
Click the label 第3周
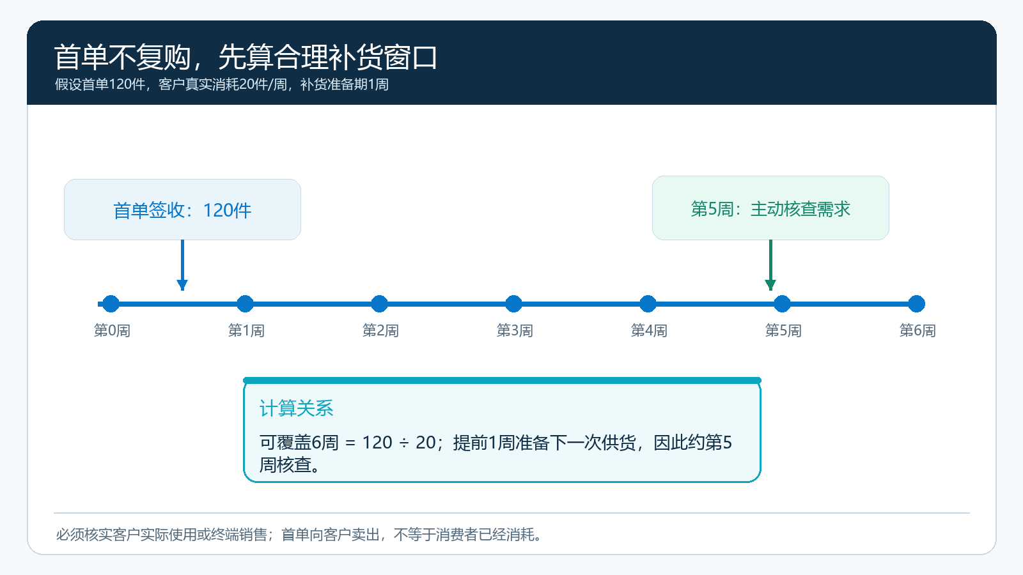point(515,330)
